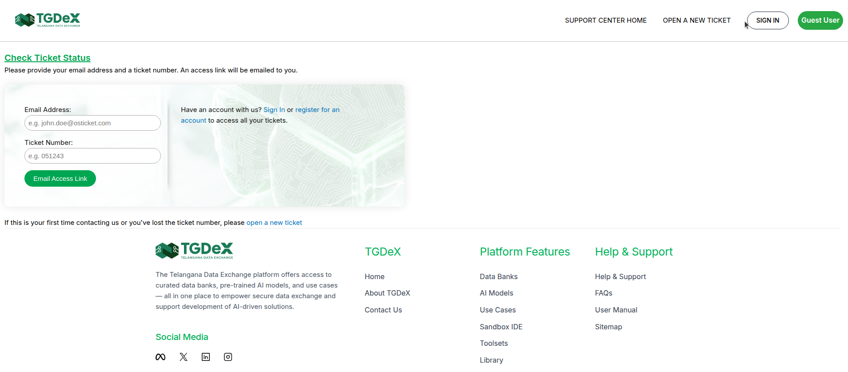Click the 'open a new ticket' link
The image size is (848, 372).
(x=274, y=223)
